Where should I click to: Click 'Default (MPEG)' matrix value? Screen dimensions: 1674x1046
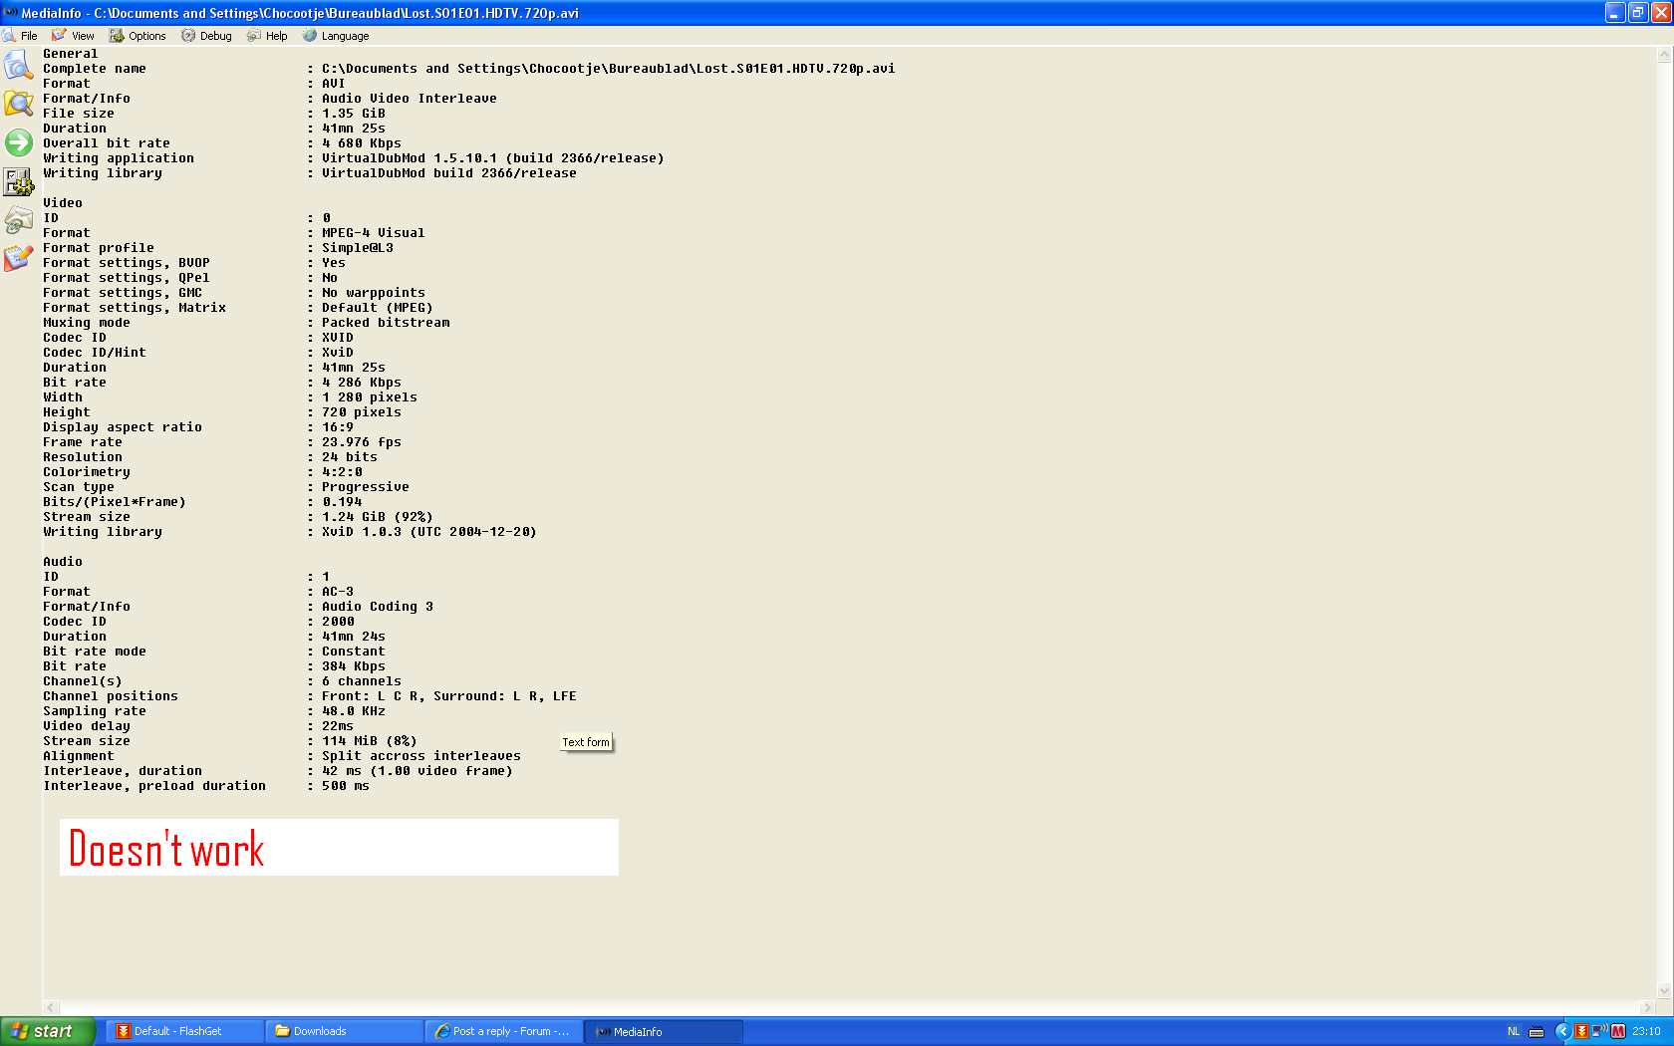pos(377,308)
